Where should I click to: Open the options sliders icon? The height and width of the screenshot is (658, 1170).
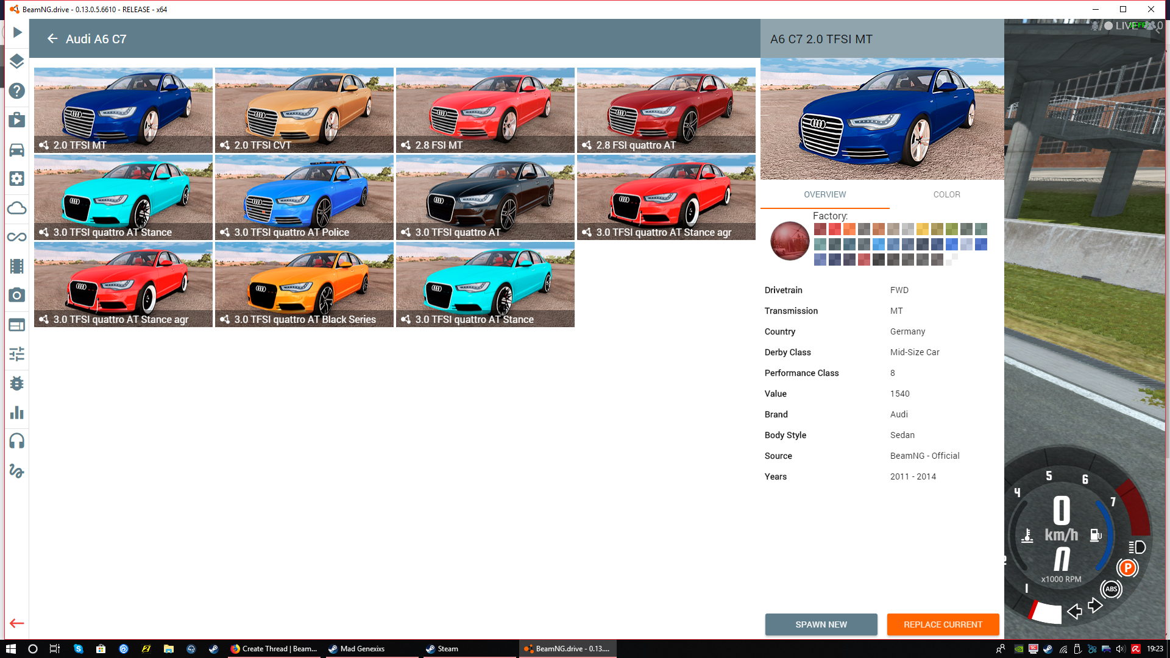17,354
